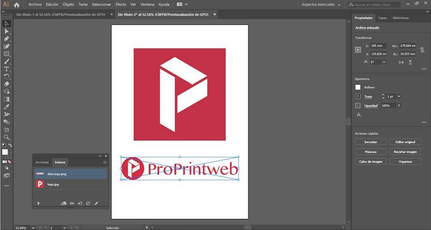The height and width of the screenshot is (230, 431).
Task: Select the Rectangle tool
Action: [x=7, y=54]
